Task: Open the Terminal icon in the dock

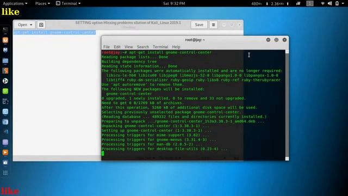Action: (x=5, y=30)
